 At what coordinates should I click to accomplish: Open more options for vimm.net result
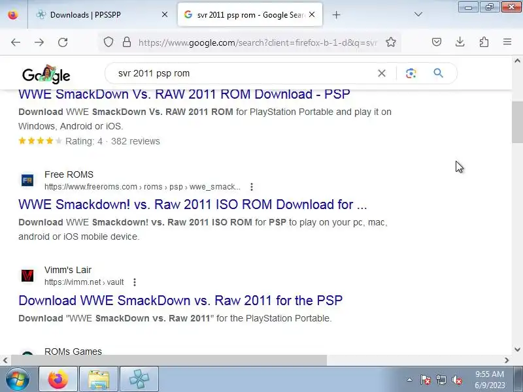click(x=135, y=282)
